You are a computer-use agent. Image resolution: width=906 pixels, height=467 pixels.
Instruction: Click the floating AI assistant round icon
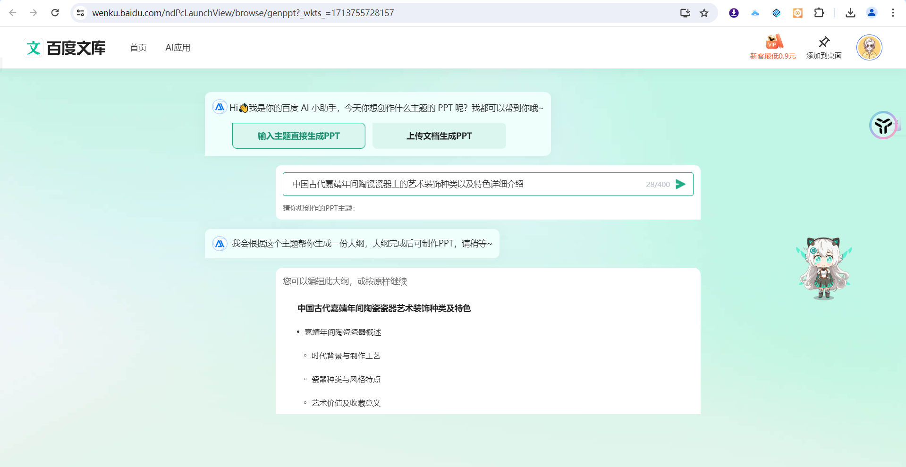tap(883, 125)
